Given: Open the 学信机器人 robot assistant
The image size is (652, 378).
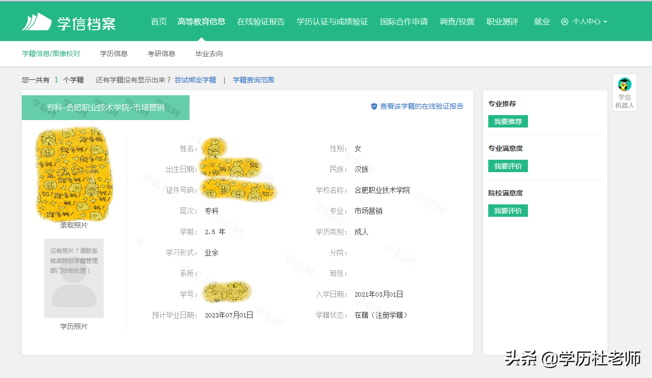Looking at the screenshot, I should coord(625,93).
